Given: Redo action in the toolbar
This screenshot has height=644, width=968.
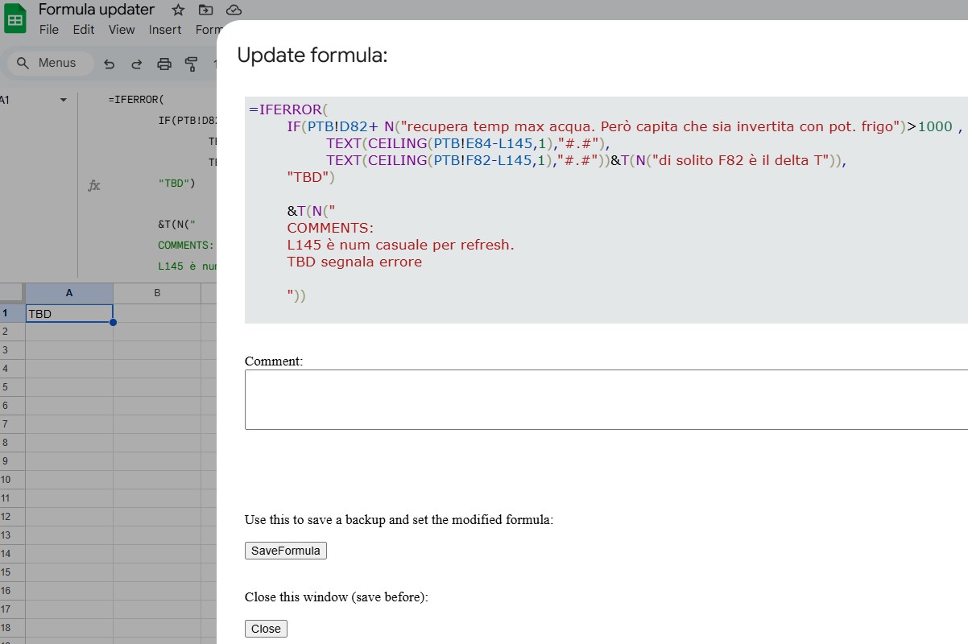Looking at the screenshot, I should (137, 64).
